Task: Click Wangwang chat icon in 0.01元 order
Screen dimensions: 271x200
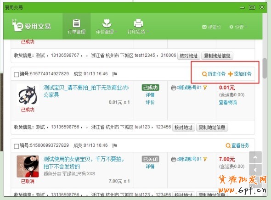Action: point(173,88)
